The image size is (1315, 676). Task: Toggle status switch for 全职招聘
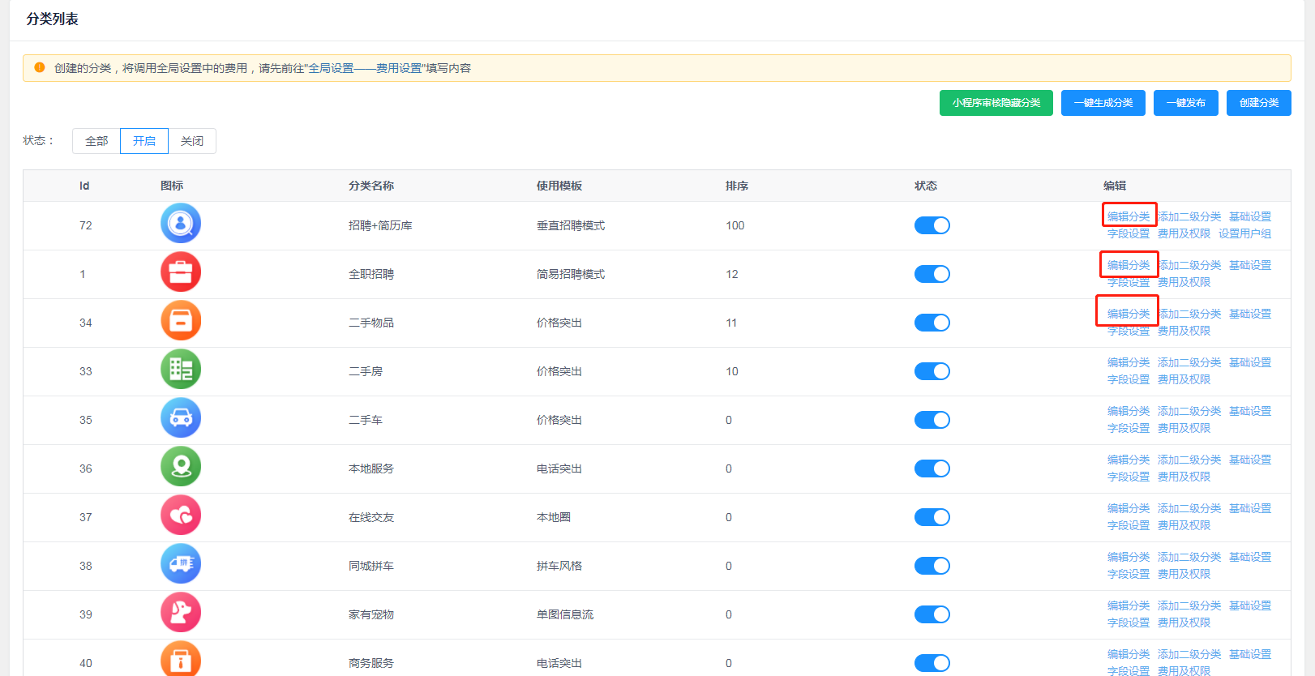[x=932, y=274]
